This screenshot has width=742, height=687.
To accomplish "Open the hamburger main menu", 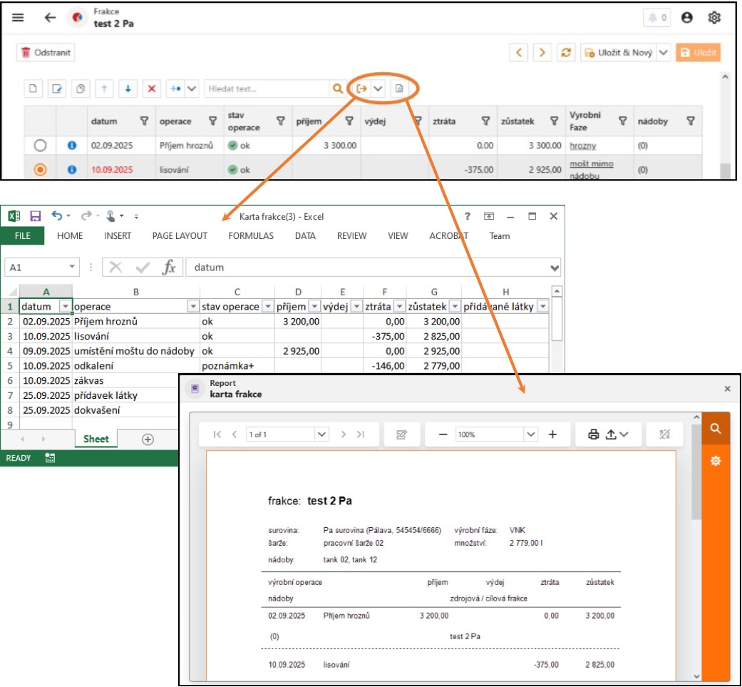I will 18,19.
